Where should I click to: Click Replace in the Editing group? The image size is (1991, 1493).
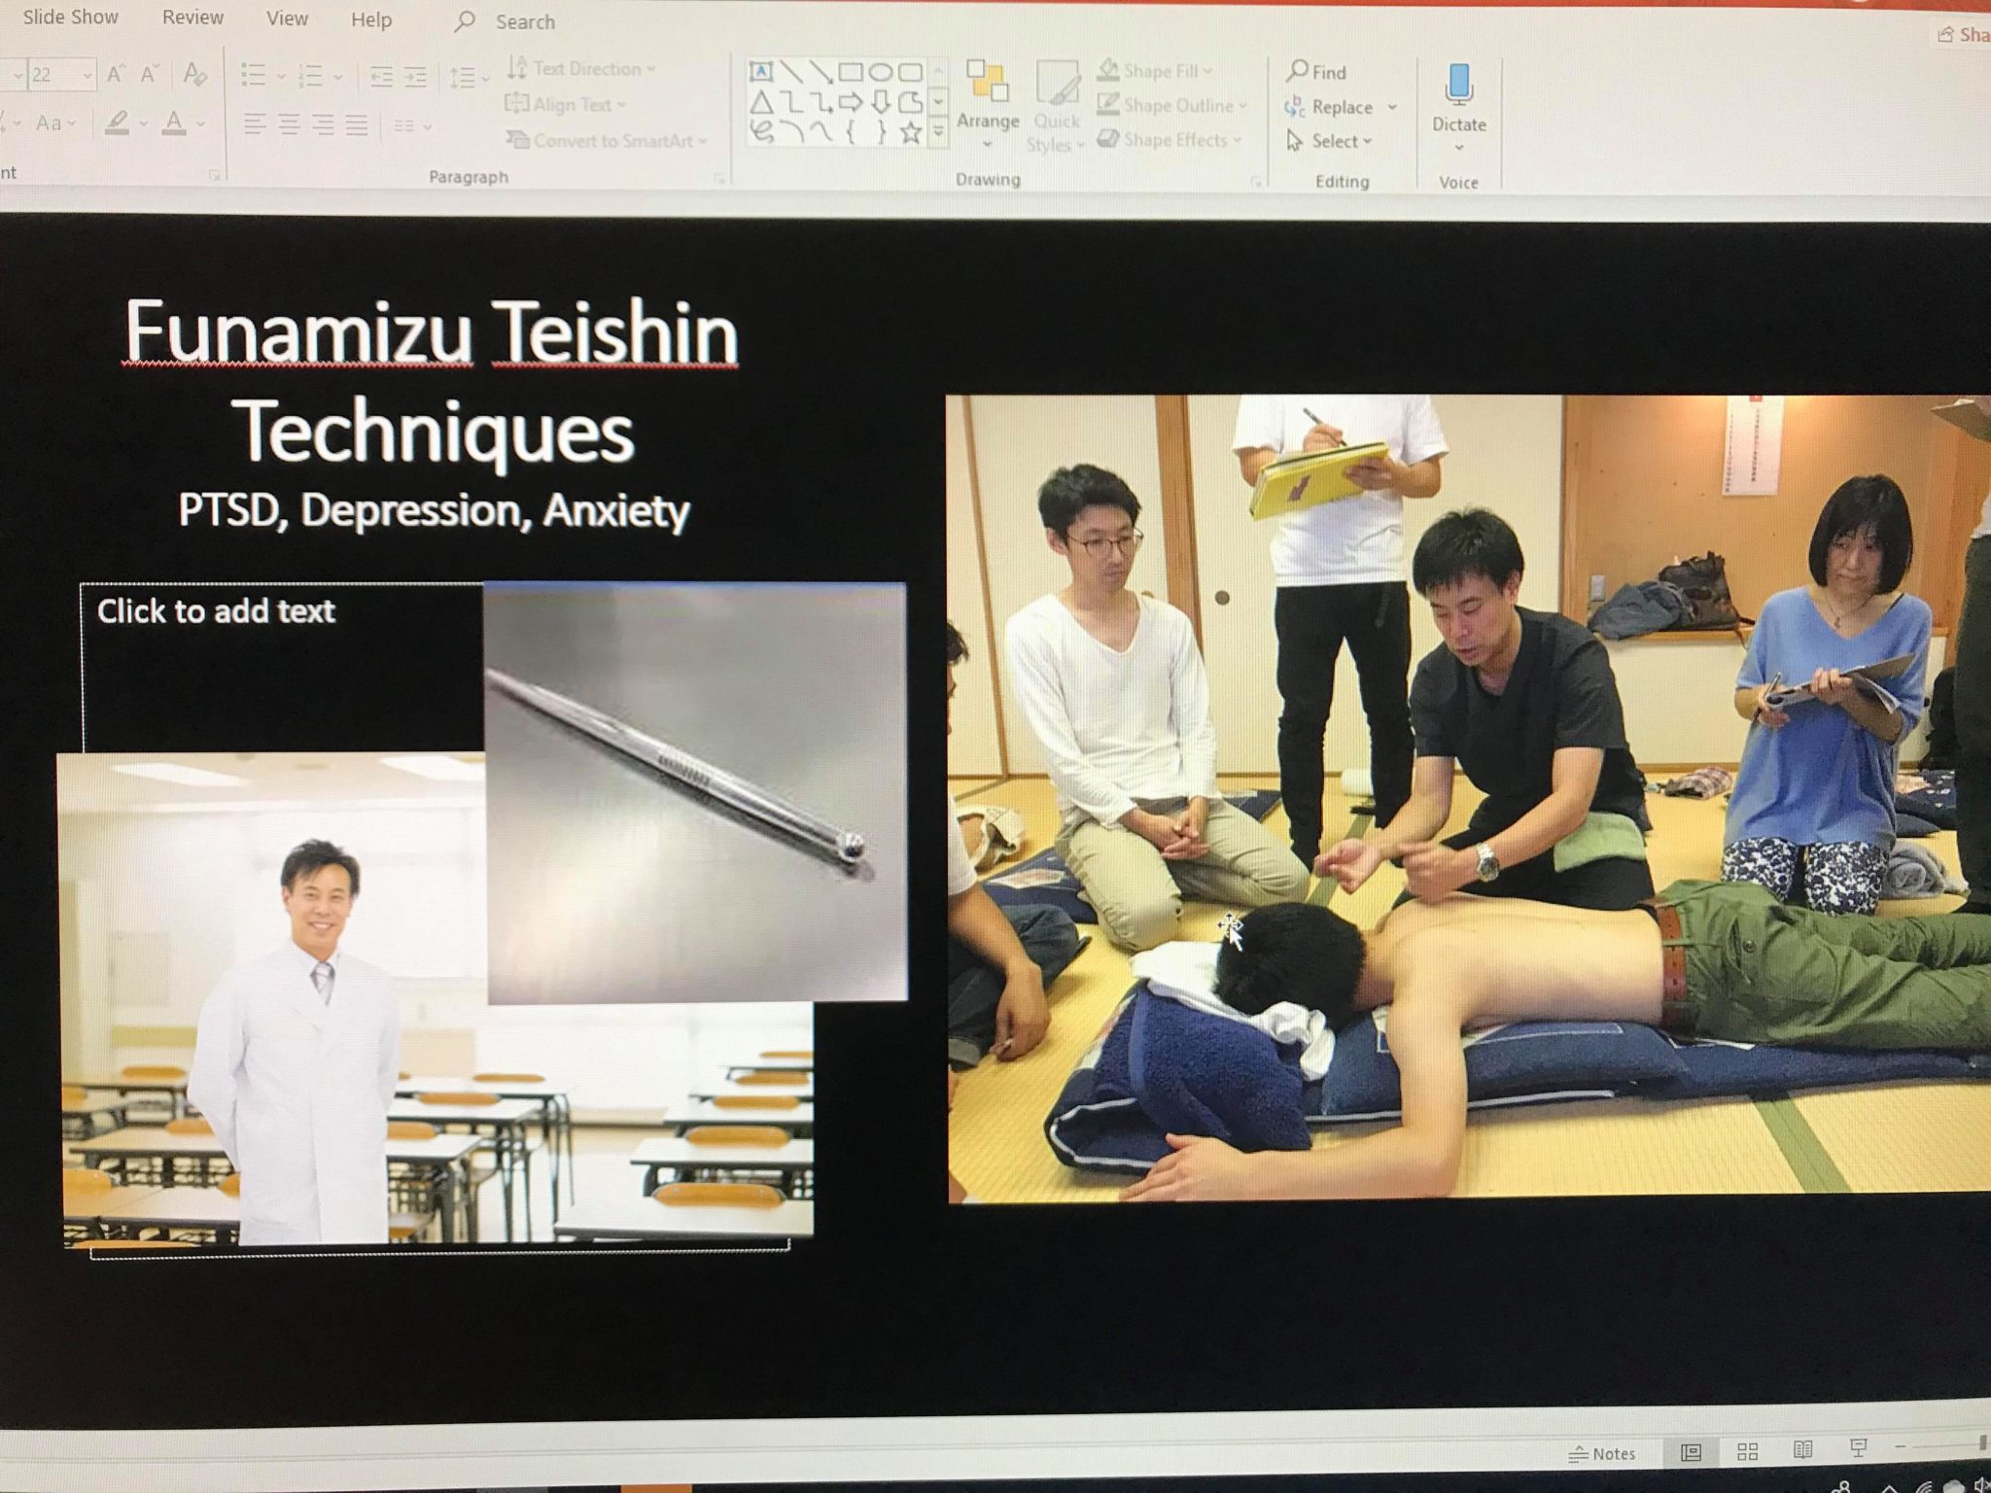click(x=1342, y=107)
